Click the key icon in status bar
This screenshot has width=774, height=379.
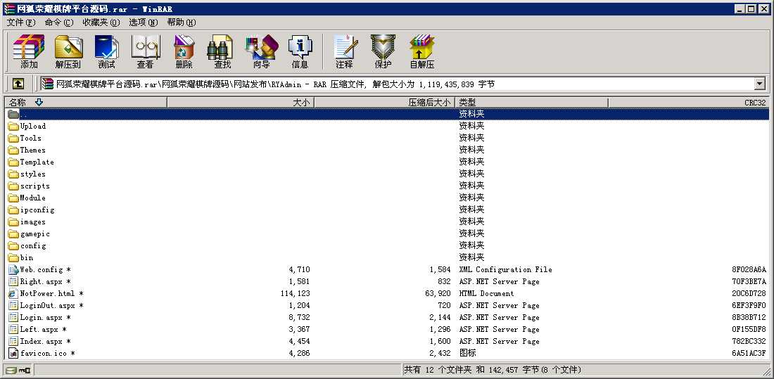[25, 370]
